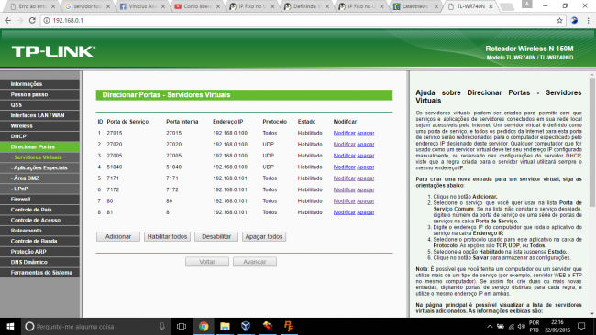The image size is (596, 335).
Task: Click the Voltar button
Action: click(207, 262)
